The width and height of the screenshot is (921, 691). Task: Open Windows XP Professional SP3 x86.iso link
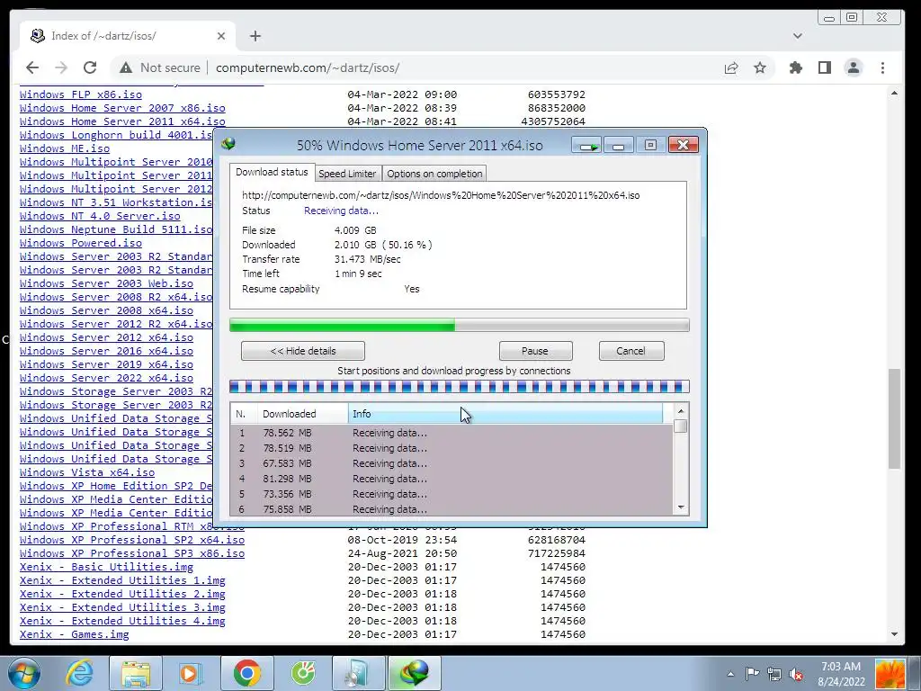(132, 553)
